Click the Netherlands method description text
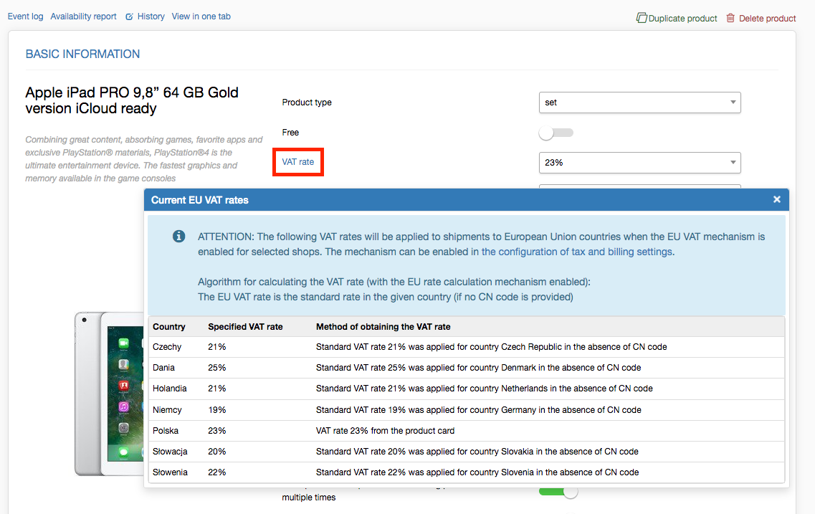The image size is (815, 514). (485, 389)
